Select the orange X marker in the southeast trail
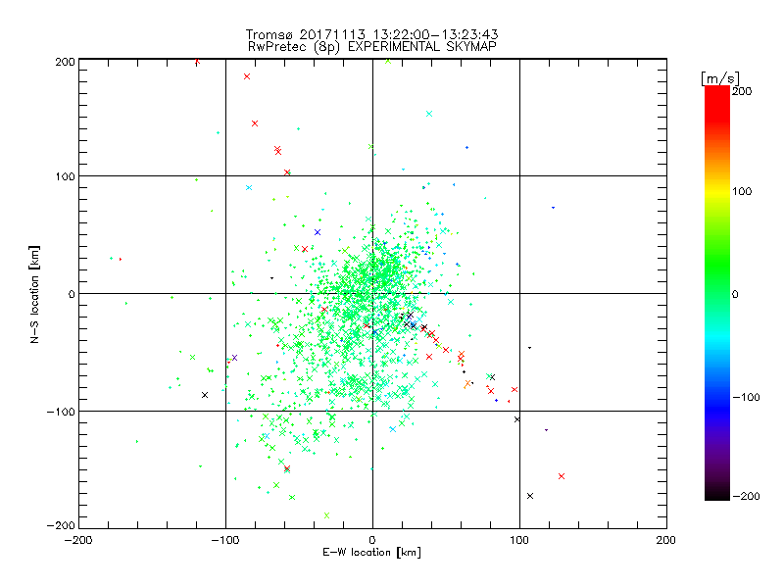Viewport: 784px width, 588px height. [x=468, y=384]
